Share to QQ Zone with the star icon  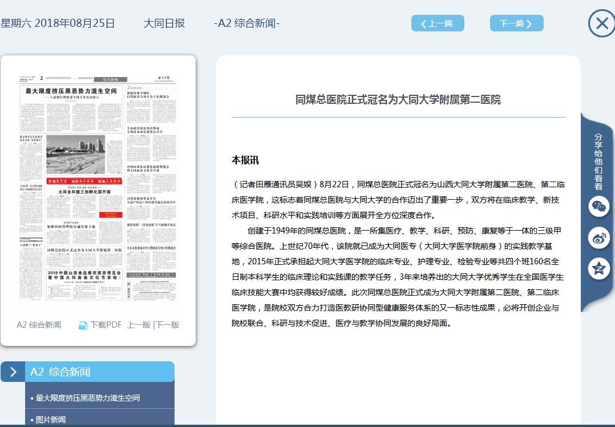tap(598, 269)
